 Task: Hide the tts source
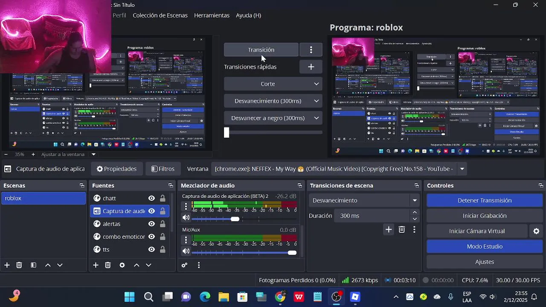151,249
